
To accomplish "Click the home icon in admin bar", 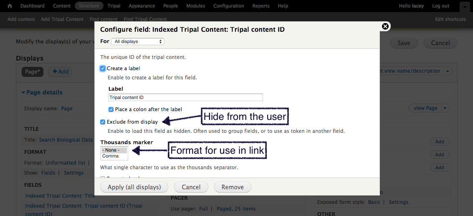I will click(10, 6).
